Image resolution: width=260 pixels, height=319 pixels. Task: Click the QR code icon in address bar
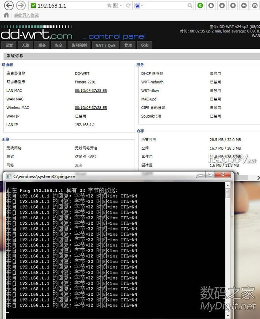coord(115,6)
